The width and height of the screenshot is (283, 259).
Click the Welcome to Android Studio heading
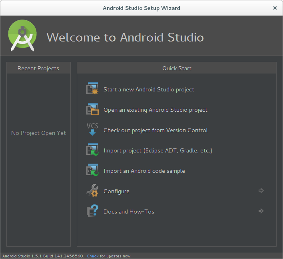click(x=125, y=37)
